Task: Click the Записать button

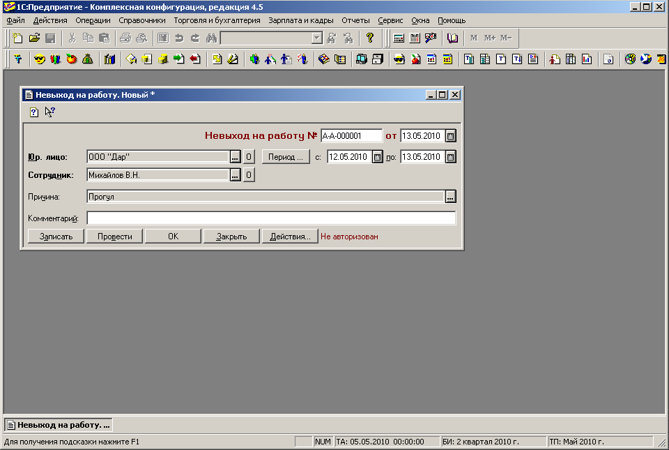Action: click(56, 237)
